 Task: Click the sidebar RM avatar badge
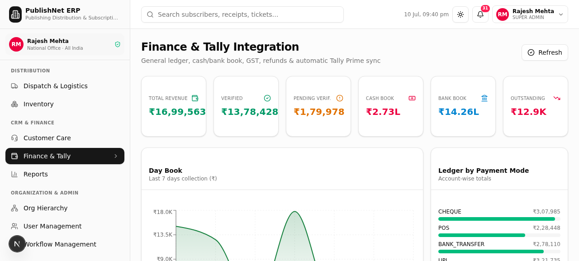(x=16, y=44)
